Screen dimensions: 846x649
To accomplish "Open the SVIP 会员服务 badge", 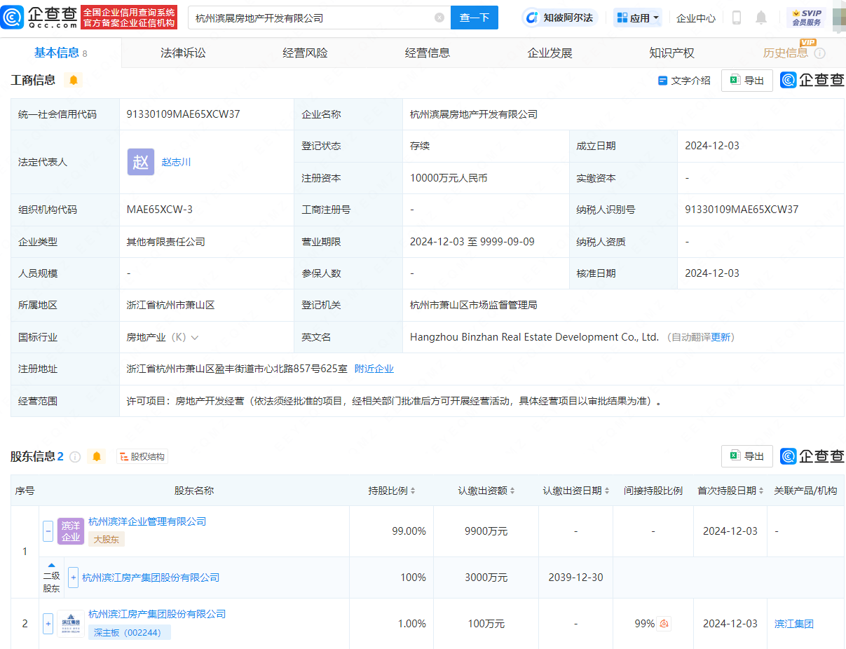I will pyautogui.click(x=806, y=18).
